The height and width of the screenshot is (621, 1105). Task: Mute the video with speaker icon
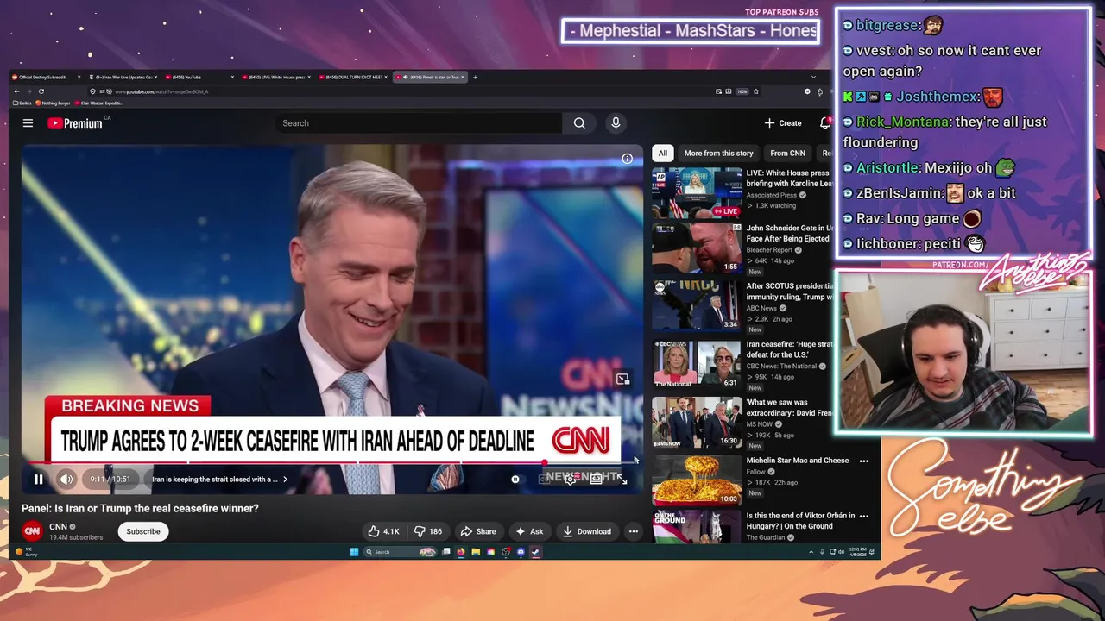[66, 480]
